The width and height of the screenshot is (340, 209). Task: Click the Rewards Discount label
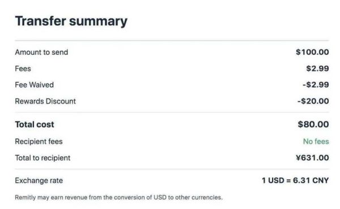click(45, 101)
